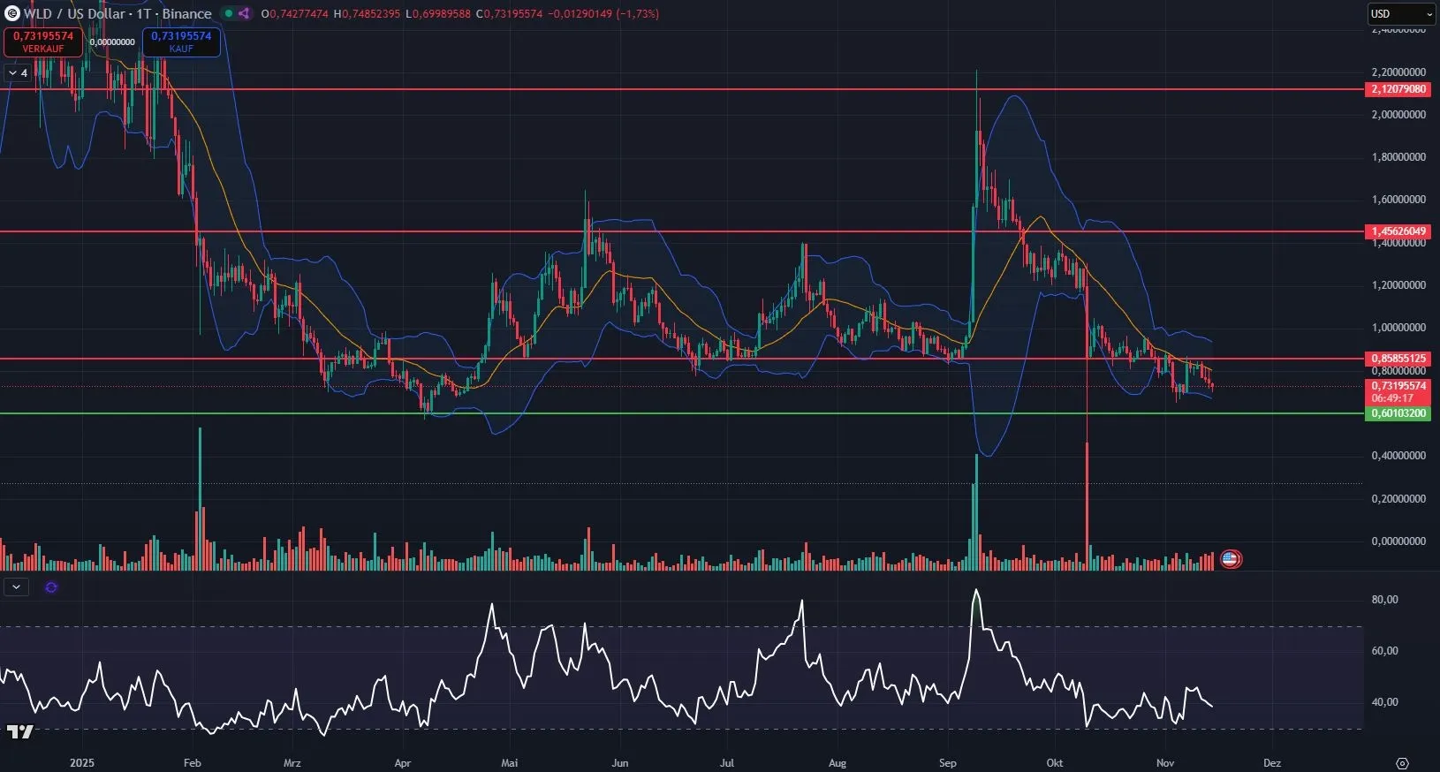The image size is (1440, 772).
Task: Click the spread value 0,00000000
Action: click(112, 42)
